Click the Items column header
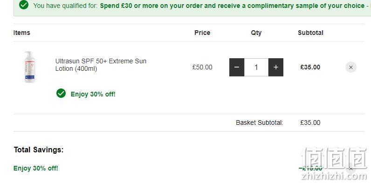Screen dimensions: 371x184 [22, 33]
